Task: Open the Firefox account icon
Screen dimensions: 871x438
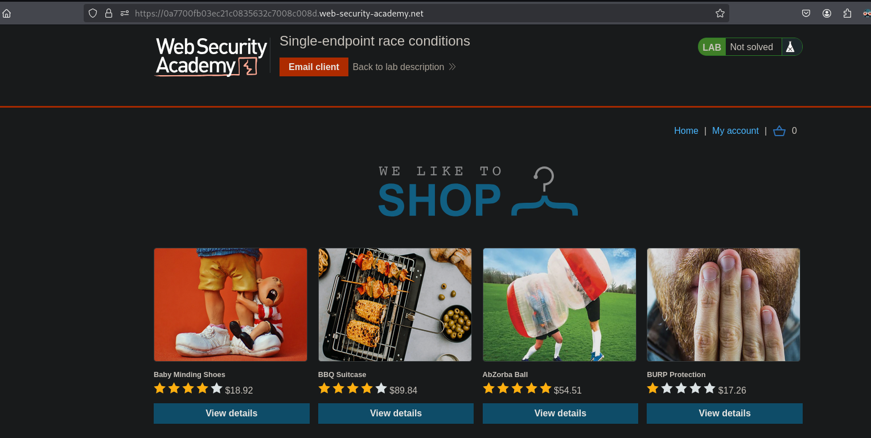Action: [x=827, y=13]
